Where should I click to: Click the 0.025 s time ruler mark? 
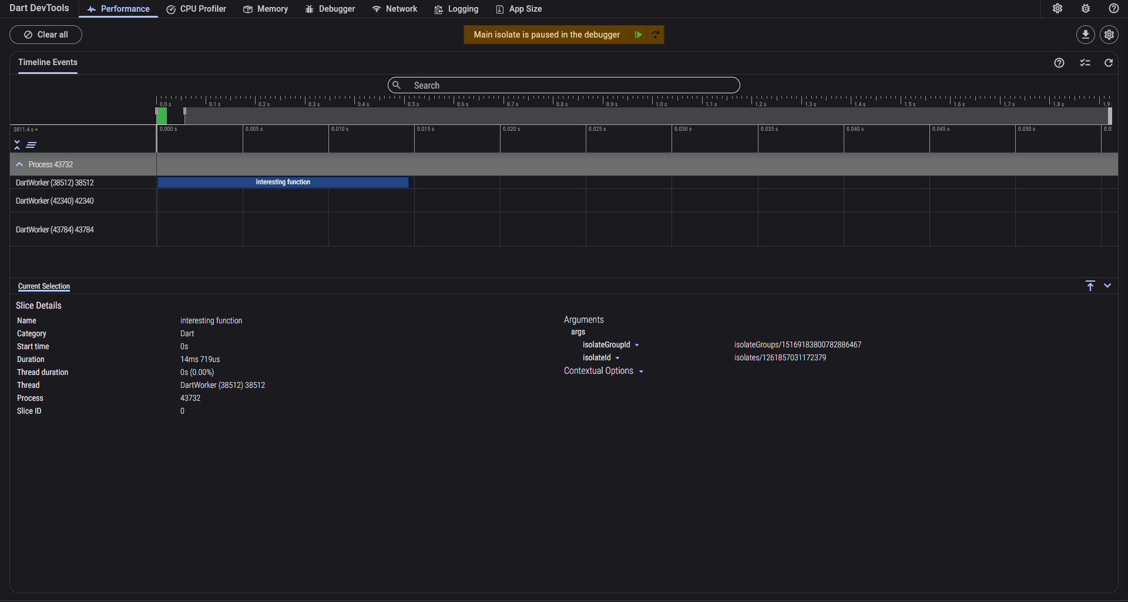[x=597, y=129]
